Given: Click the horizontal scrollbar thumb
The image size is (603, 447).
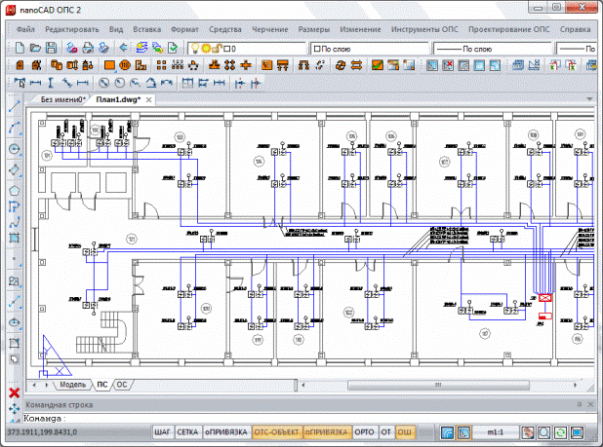Looking at the screenshot, I should tap(438, 385).
